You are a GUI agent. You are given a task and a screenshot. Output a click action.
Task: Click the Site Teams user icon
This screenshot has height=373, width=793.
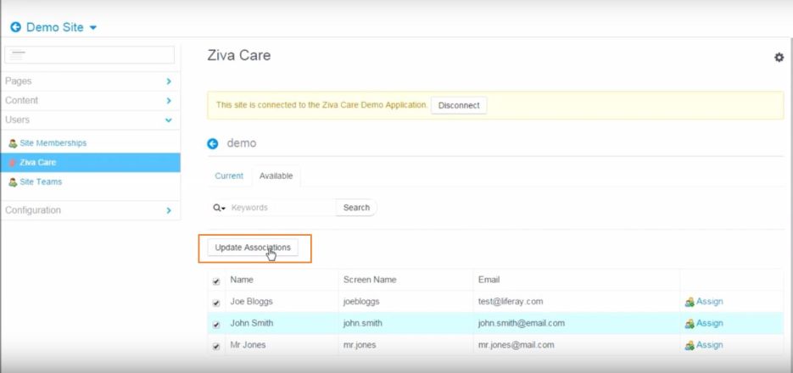pos(14,182)
